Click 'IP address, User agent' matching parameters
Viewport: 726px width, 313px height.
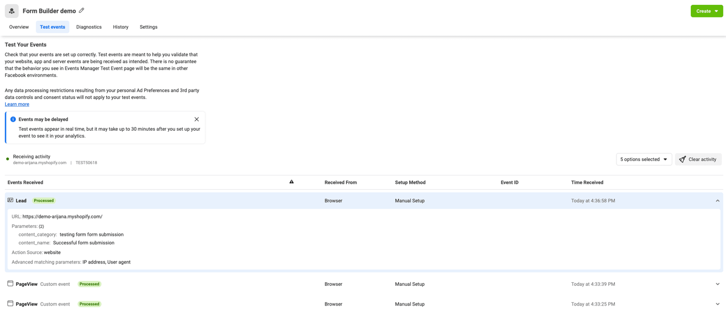[106, 262]
